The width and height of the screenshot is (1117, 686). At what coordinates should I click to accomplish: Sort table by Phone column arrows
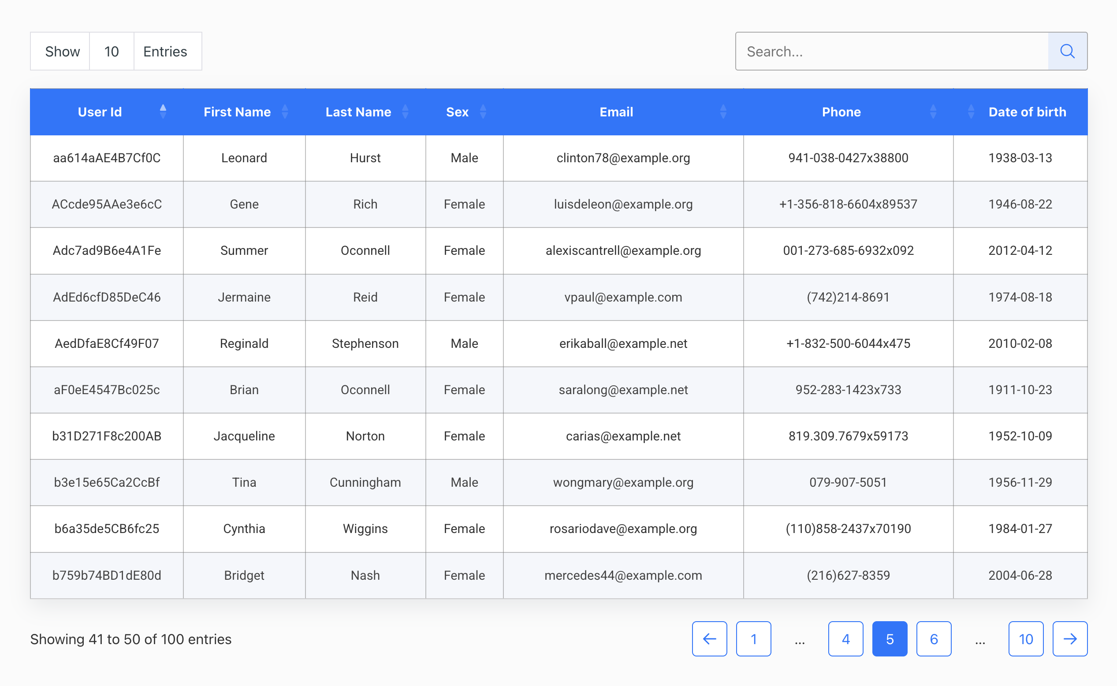click(x=933, y=112)
